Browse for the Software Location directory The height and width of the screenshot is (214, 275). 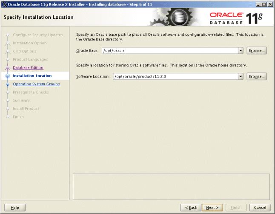coord(257,76)
